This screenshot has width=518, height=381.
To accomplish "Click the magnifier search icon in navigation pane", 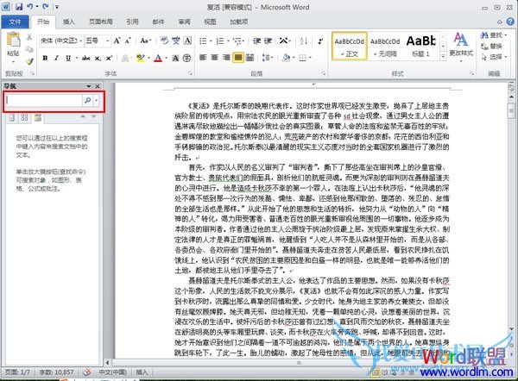I will point(87,100).
